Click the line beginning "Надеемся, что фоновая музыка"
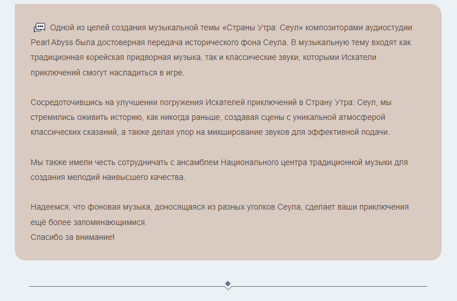The height and width of the screenshot is (301, 457). click(220, 207)
